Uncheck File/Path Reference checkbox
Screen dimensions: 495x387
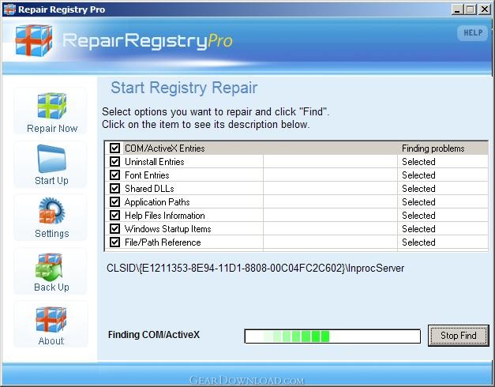click(114, 242)
